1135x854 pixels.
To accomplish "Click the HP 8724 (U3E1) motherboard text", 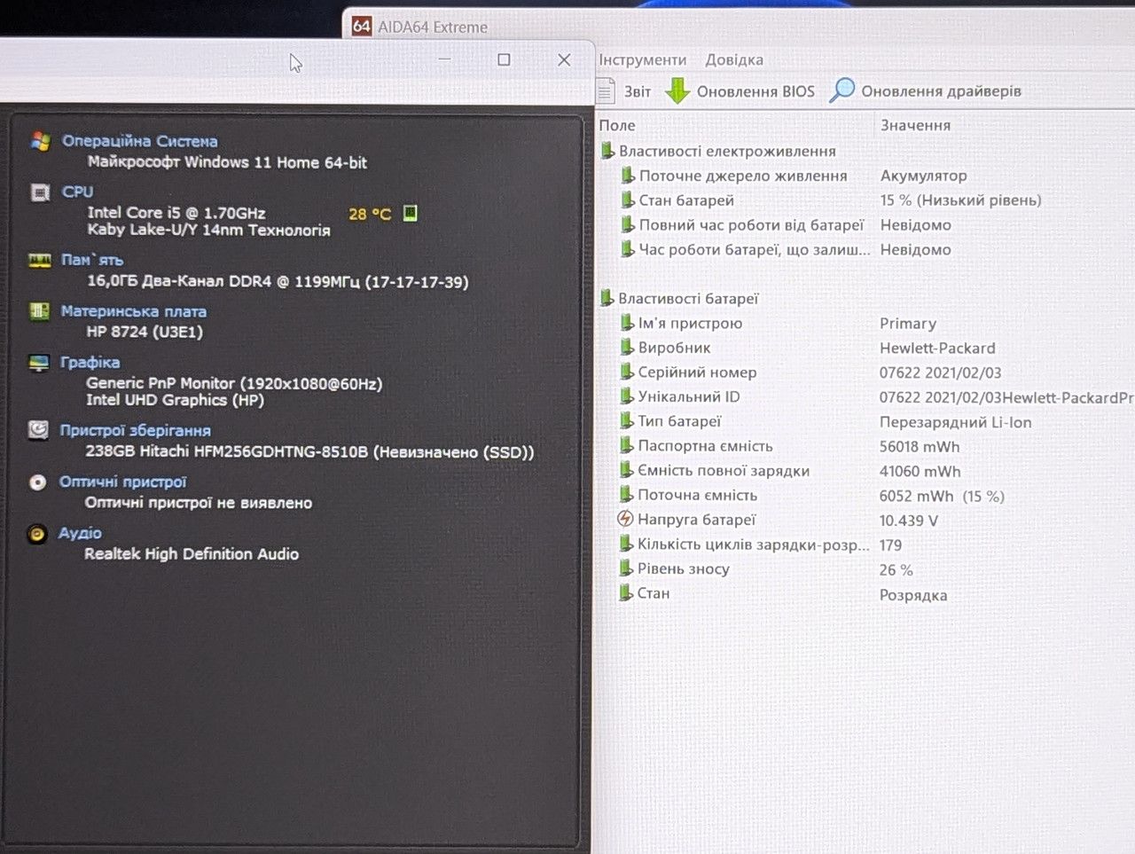I will pos(145,332).
